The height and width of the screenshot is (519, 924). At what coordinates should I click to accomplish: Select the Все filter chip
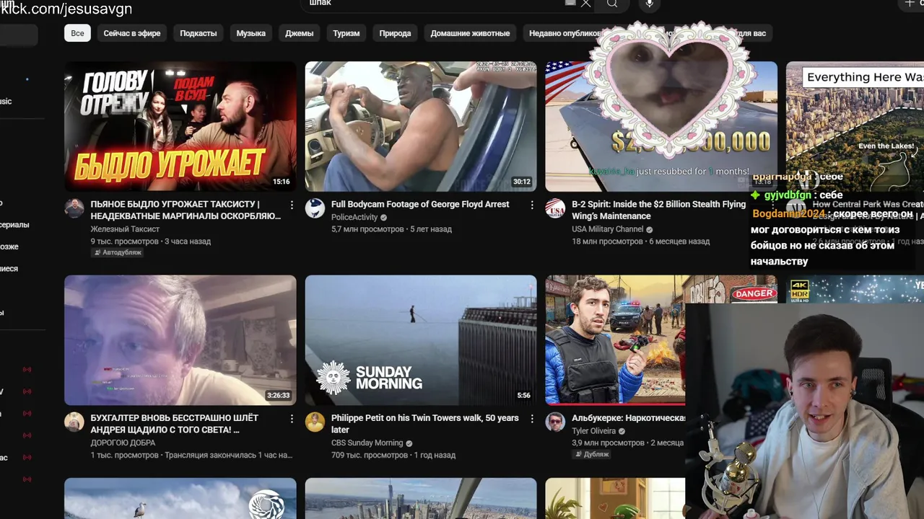(77, 33)
